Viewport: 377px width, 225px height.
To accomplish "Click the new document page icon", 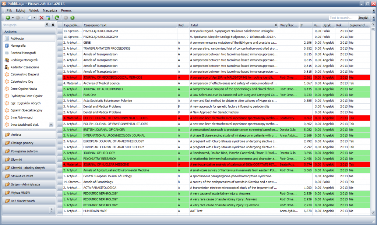I will (x=29, y=18).
